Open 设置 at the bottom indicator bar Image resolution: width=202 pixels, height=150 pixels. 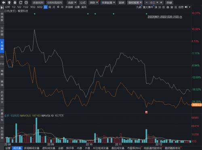click(8, 148)
